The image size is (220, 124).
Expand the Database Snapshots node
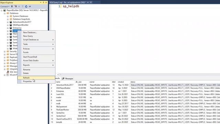click(8, 19)
